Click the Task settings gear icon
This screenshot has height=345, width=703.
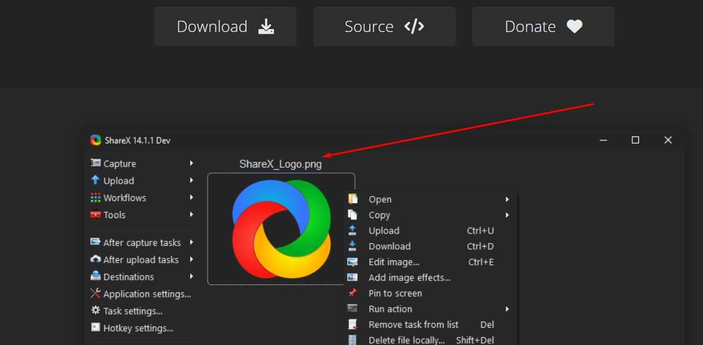95,310
